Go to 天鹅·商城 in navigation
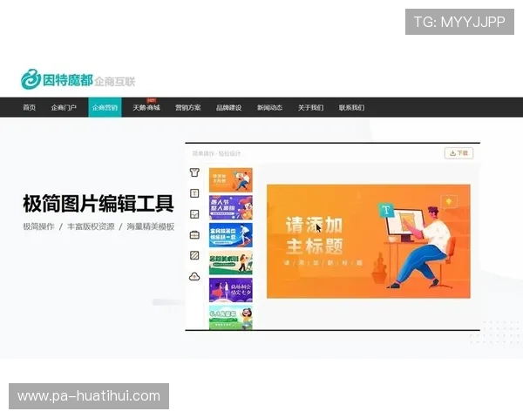 coord(146,107)
